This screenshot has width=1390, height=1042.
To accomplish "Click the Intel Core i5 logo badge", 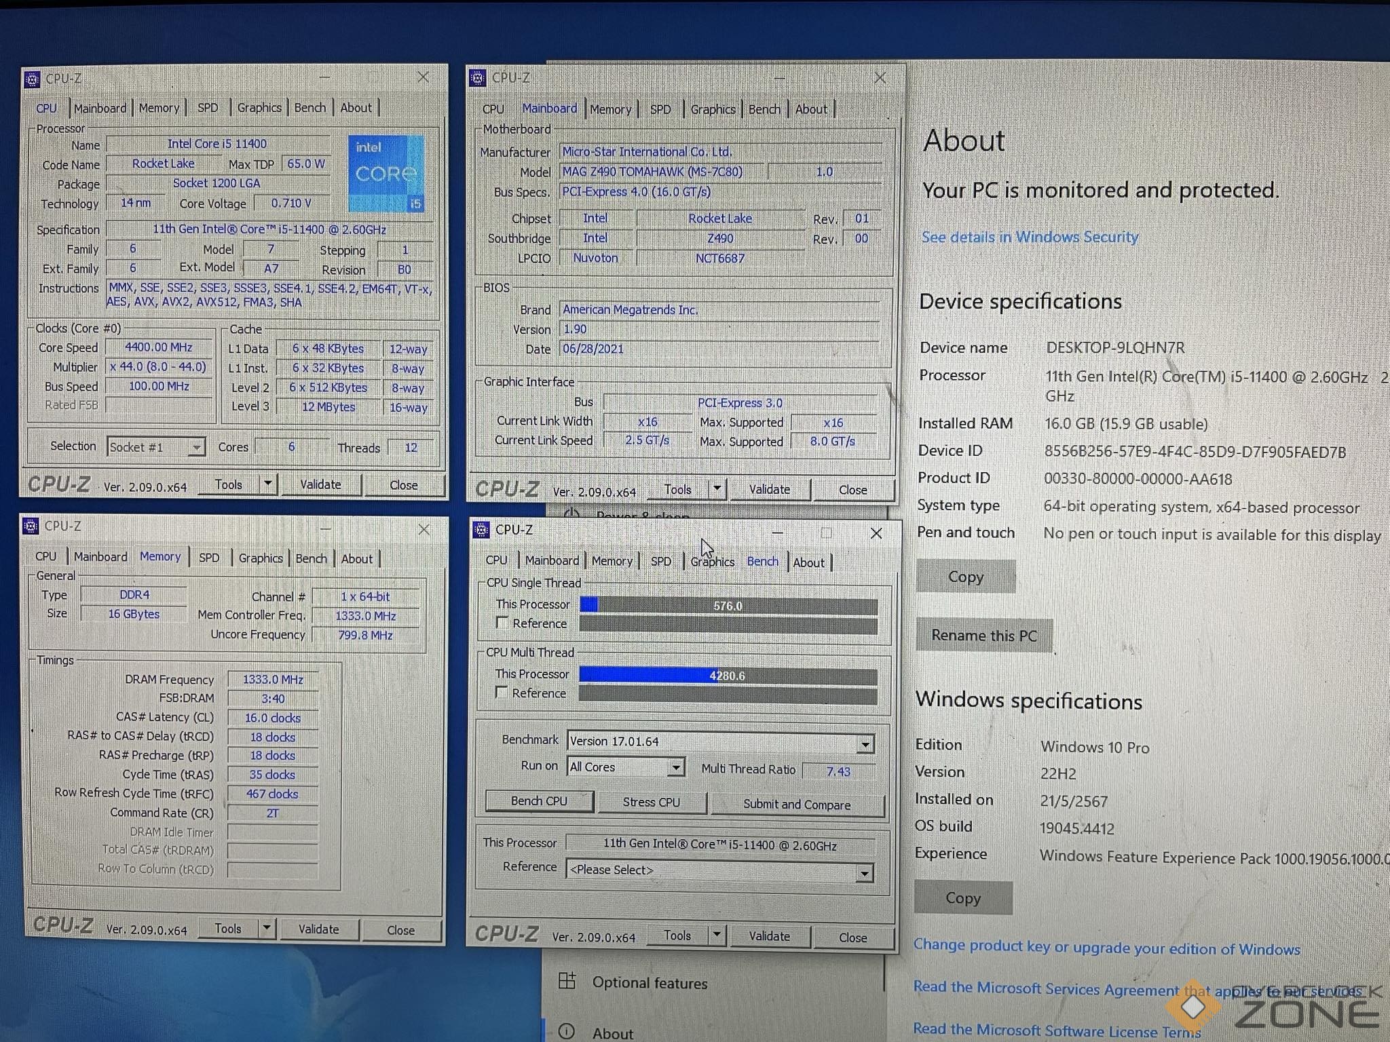I will [386, 174].
